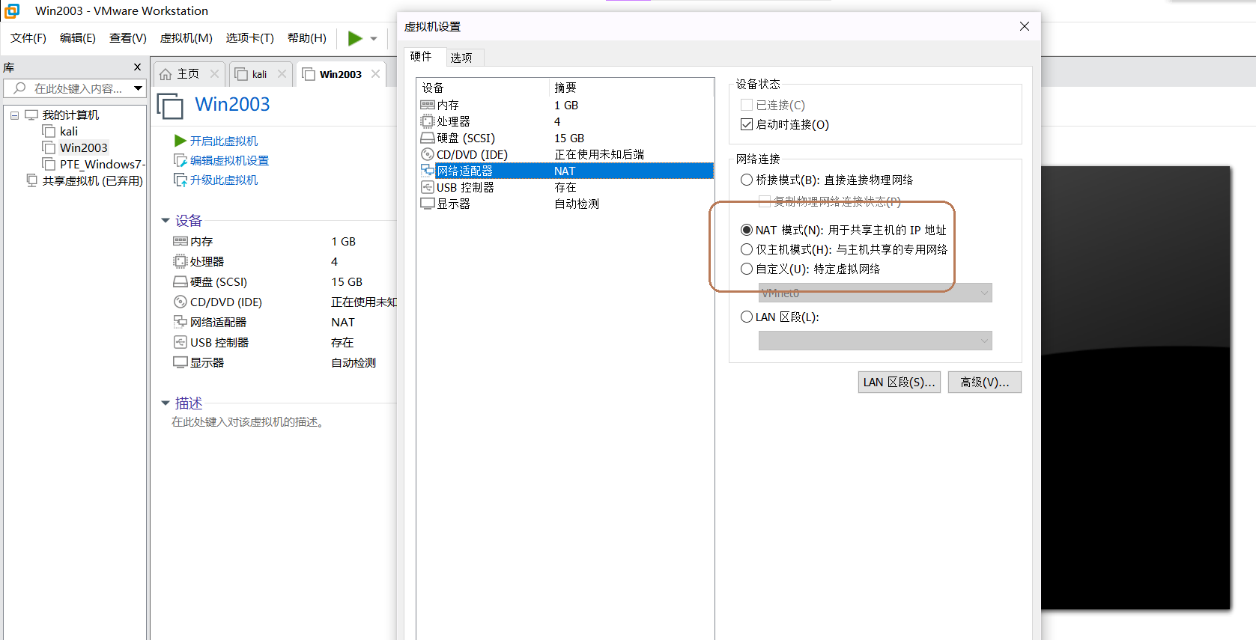Select the 处理器 row in the settings device list
Image resolution: width=1256 pixels, height=640 pixels.
click(565, 122)
